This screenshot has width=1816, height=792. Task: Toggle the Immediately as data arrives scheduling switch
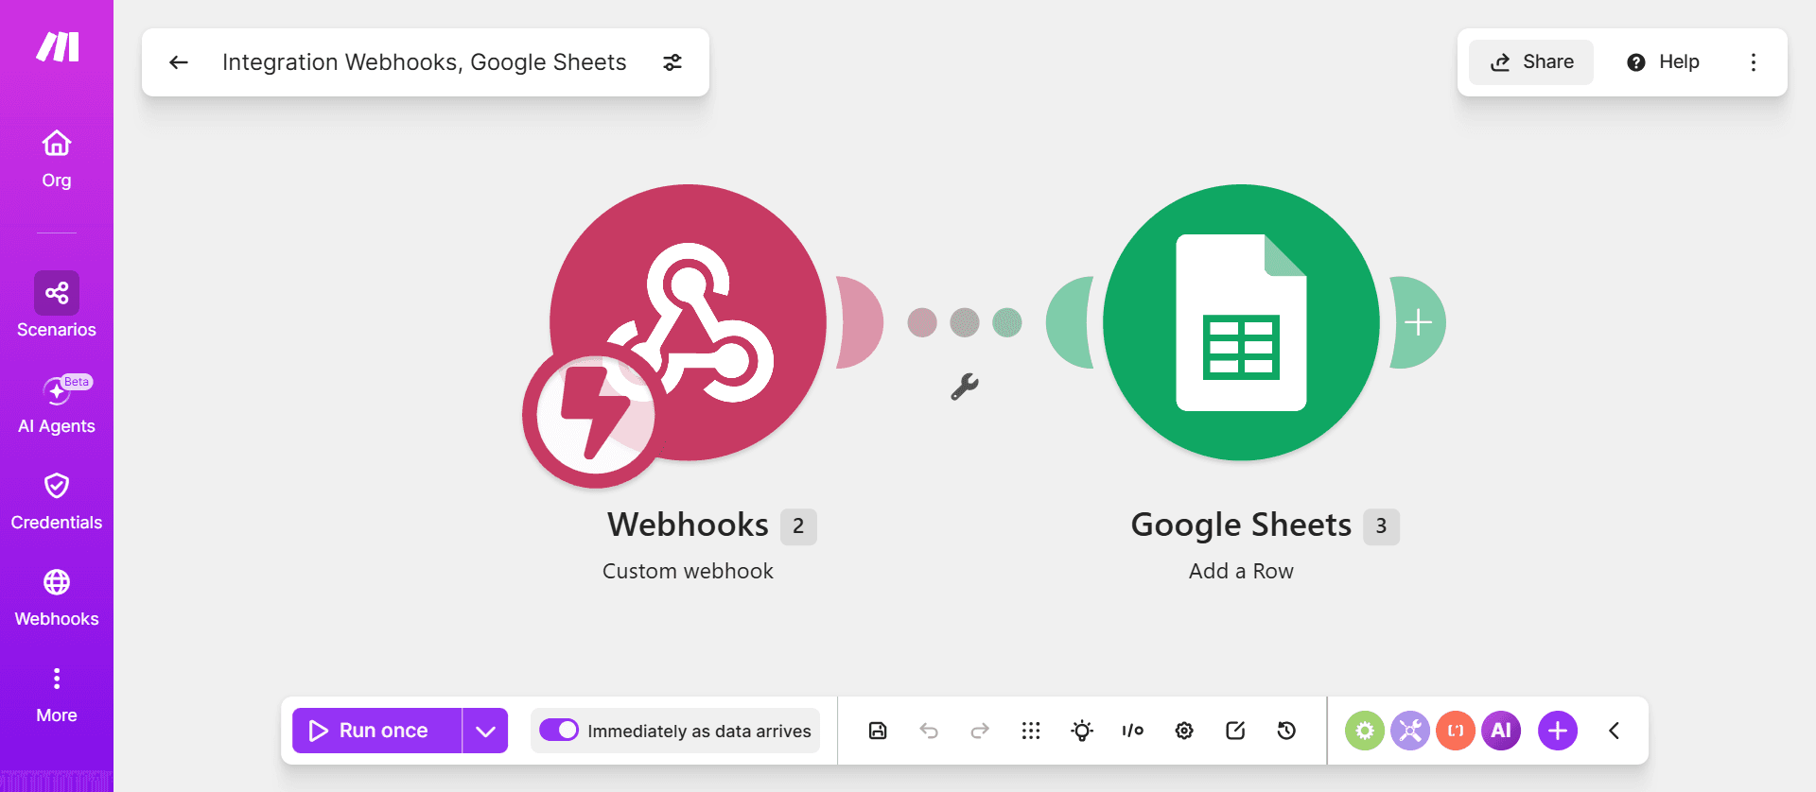click(559, 731)
